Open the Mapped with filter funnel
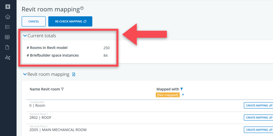Viewport: 273px width, 136px height. (x=182, y=89)
